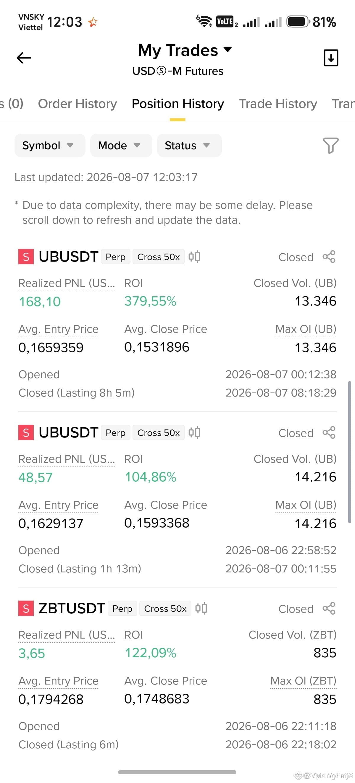
Task: Share the ZBTUSDT closed position
Action: point(329,609)
